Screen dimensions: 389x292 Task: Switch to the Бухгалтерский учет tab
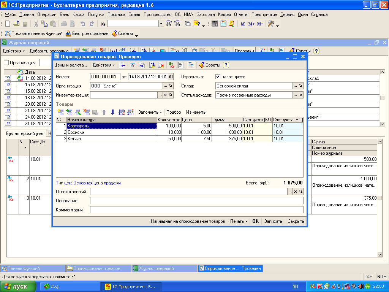pos(25,133)
